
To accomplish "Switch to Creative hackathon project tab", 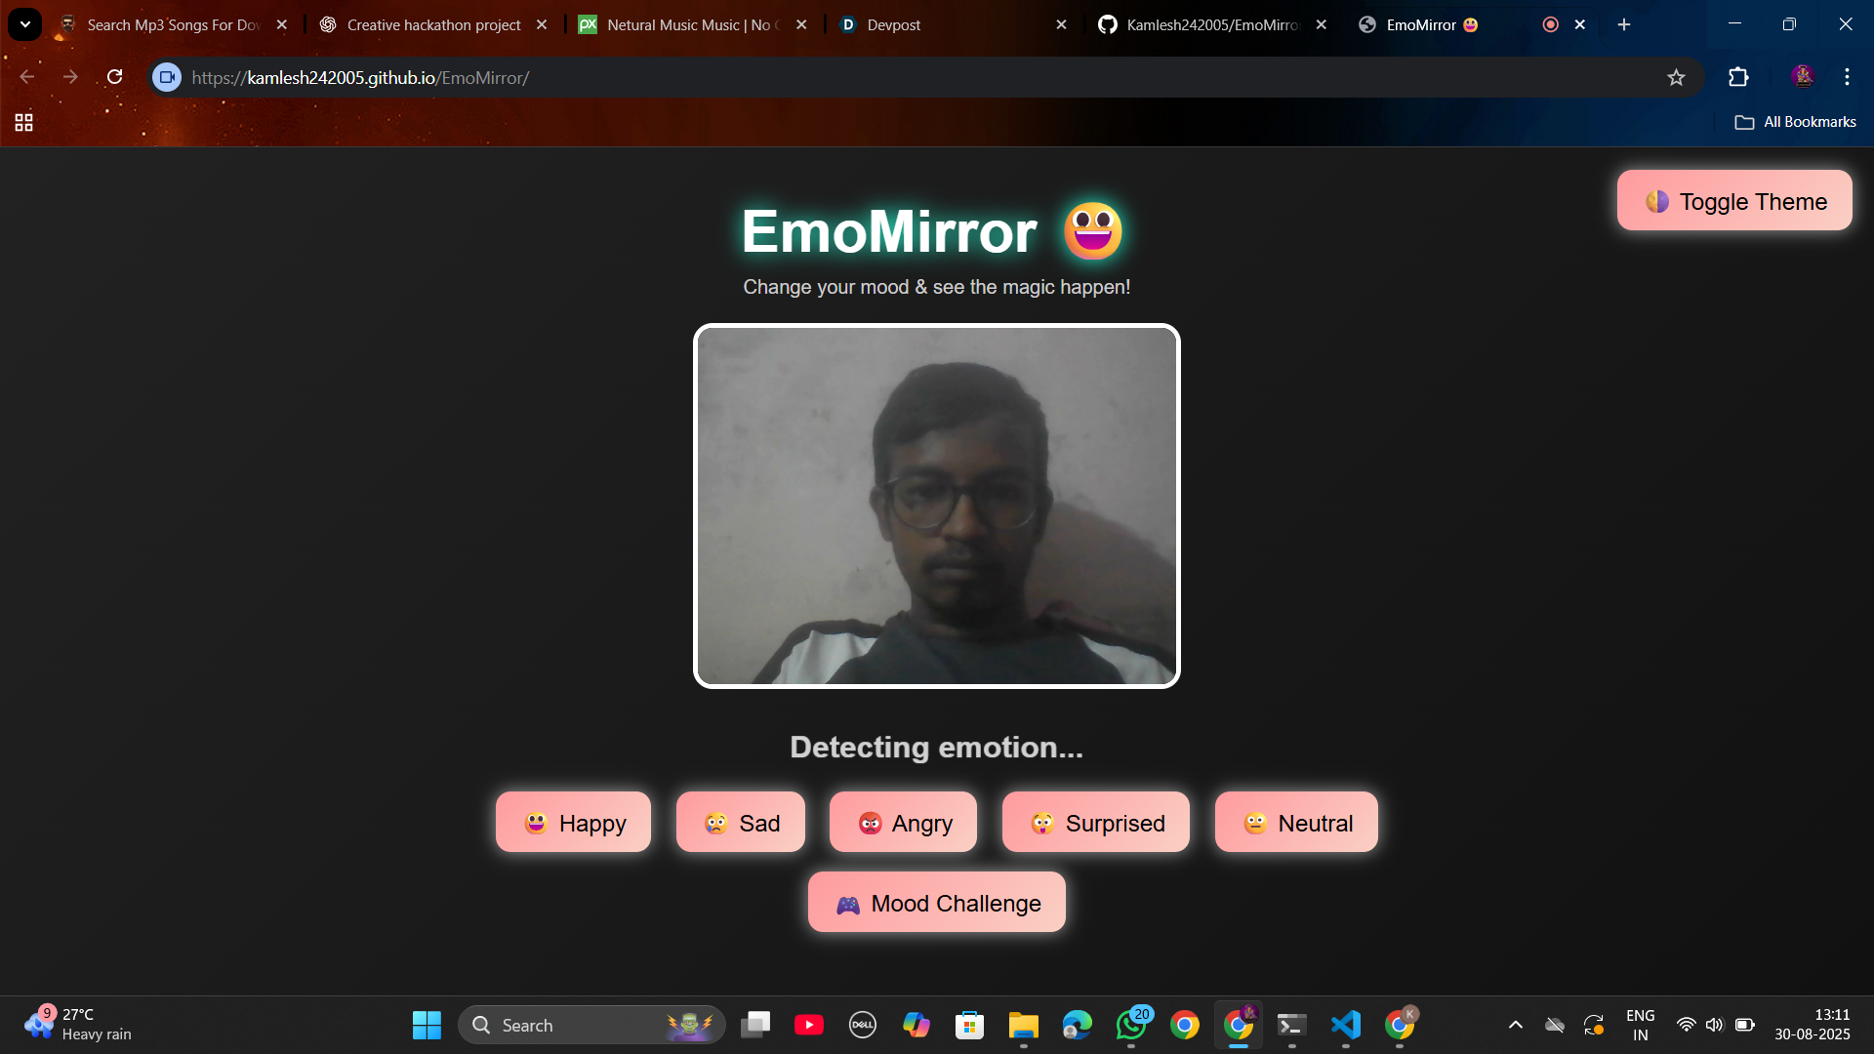I will (x=433, y=25).
